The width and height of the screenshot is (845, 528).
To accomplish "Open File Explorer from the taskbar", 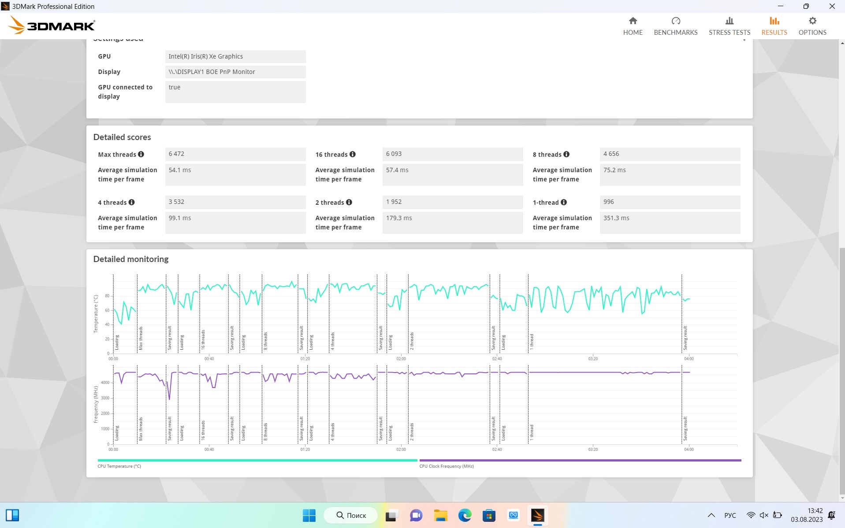I will coord(440,515).
